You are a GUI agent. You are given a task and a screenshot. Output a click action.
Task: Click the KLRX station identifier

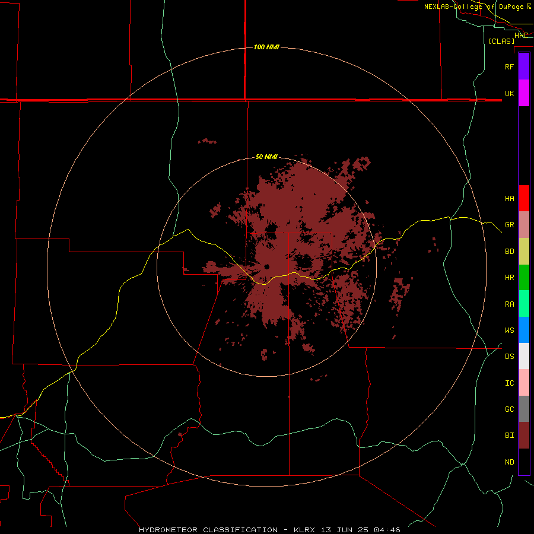tap(304, 530)
